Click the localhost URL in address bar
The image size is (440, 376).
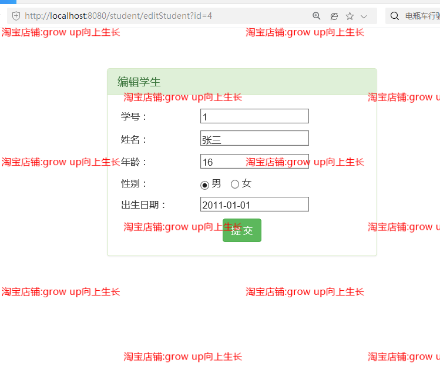pos(118,16)
